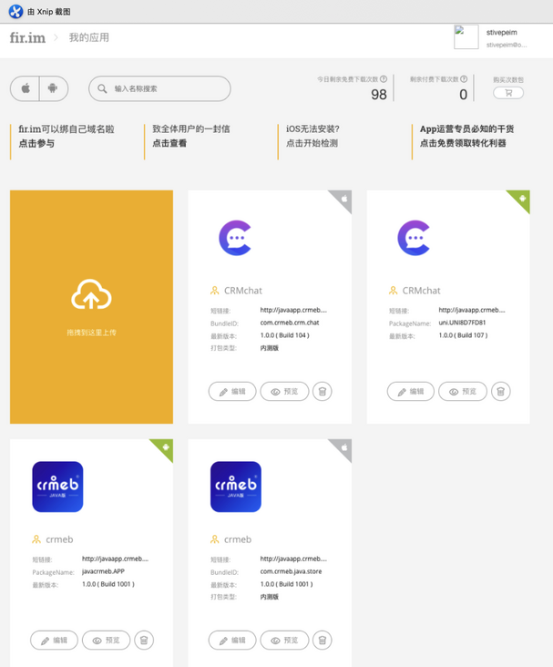Click the stivepeim username

coord(502,32)
